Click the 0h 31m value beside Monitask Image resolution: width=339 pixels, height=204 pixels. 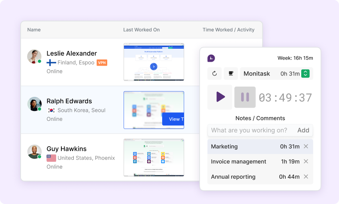click(x=290, y=74)
